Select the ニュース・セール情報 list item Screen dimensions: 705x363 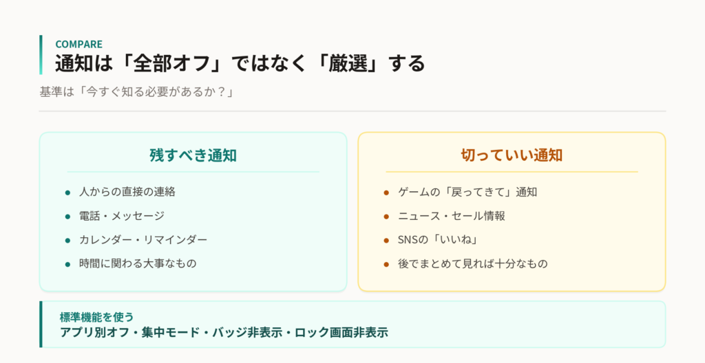pyautogui.click(x=452, y=216)
